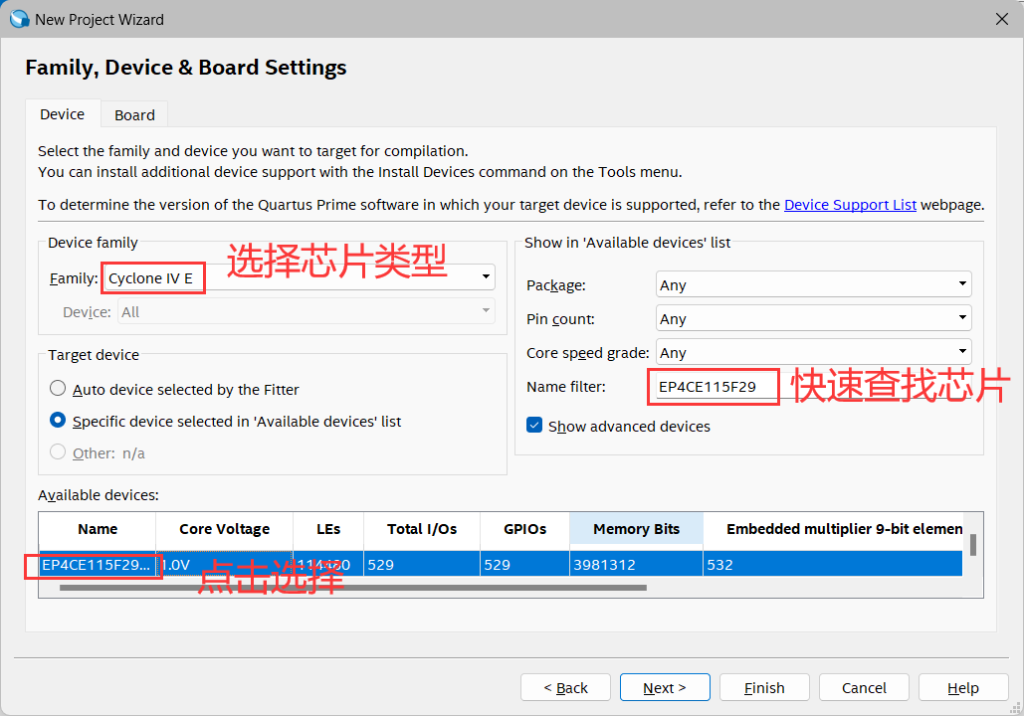This screenshot has height=716, width=1024.
Task: Click the Total I/Os 529 cell
Action: (x=421, y=565)
